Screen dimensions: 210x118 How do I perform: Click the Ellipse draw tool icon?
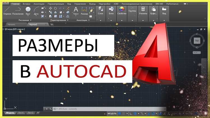tap(43, 12)
